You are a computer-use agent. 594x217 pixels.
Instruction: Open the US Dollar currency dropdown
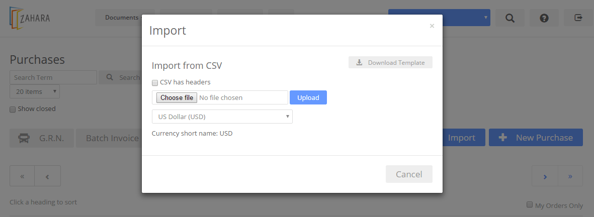coord(222,117)
